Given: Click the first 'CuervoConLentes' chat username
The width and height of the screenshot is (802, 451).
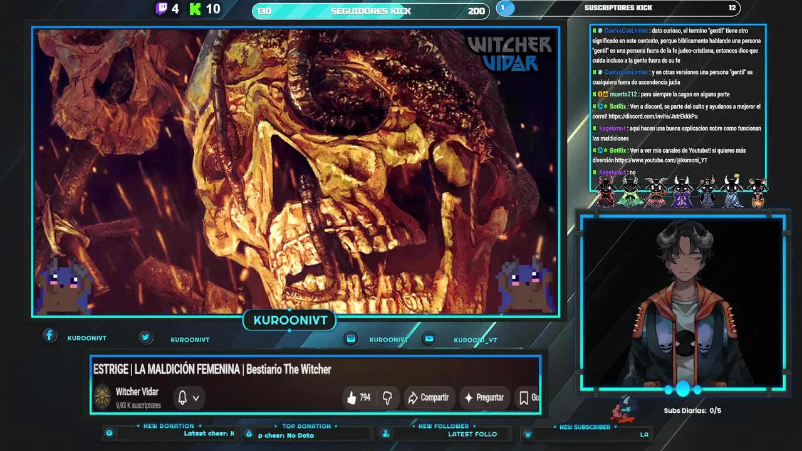Looking at the screenshot, I should (x=626, y=31).
